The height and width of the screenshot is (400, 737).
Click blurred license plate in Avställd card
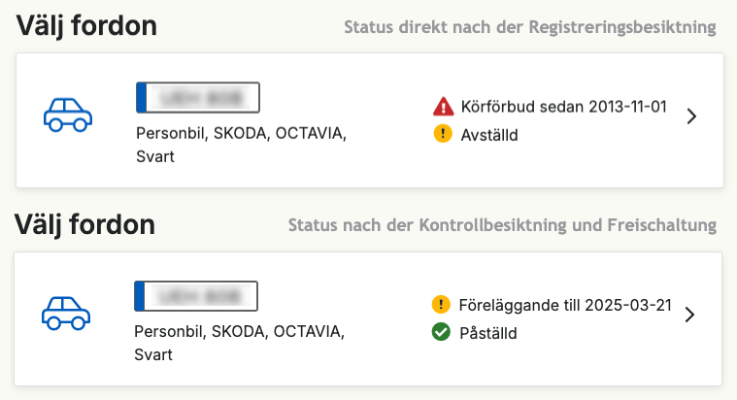click(198, 97)
